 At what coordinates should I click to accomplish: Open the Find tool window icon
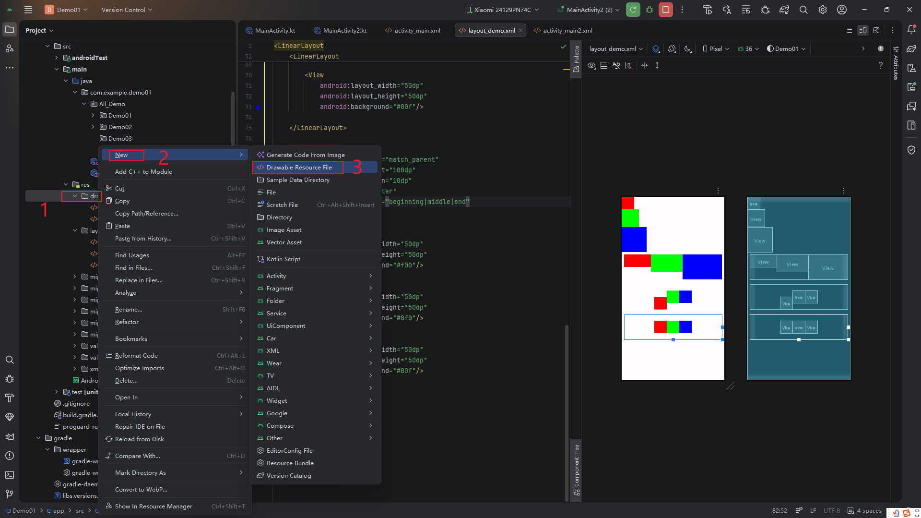point(10,360)
